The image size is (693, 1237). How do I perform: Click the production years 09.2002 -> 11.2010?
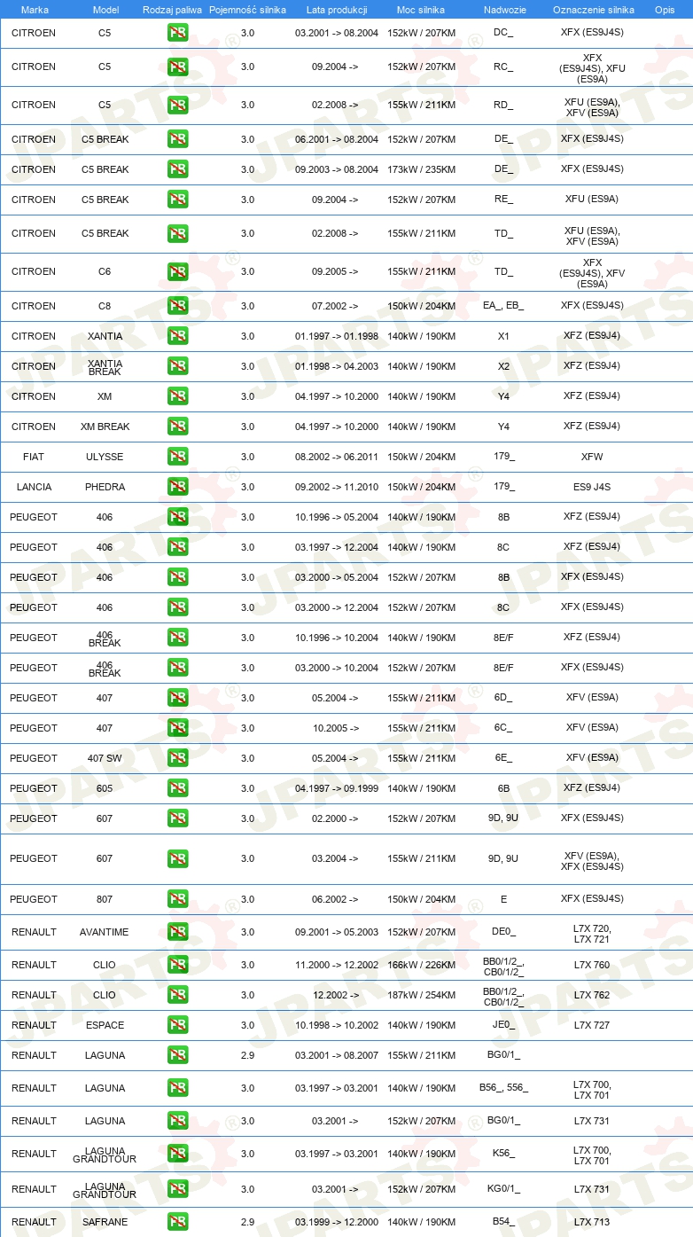coord(337,487)
